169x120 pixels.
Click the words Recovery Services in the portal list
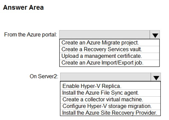(x=106, y=49)
